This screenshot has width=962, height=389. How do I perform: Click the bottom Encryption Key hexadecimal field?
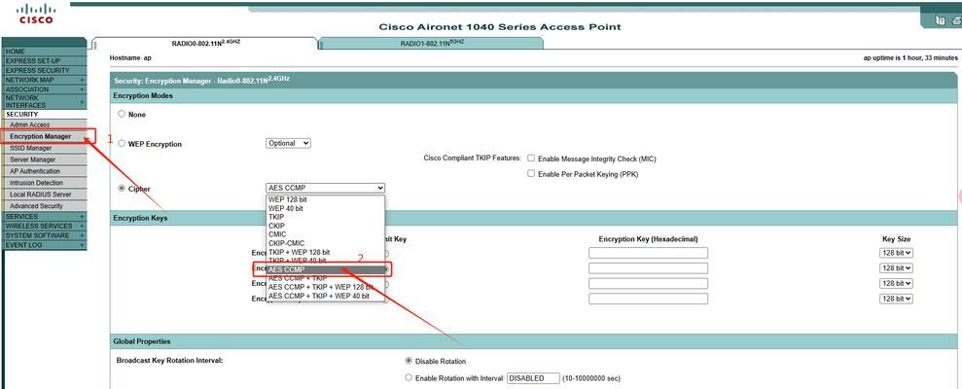[x=648, y=299]
